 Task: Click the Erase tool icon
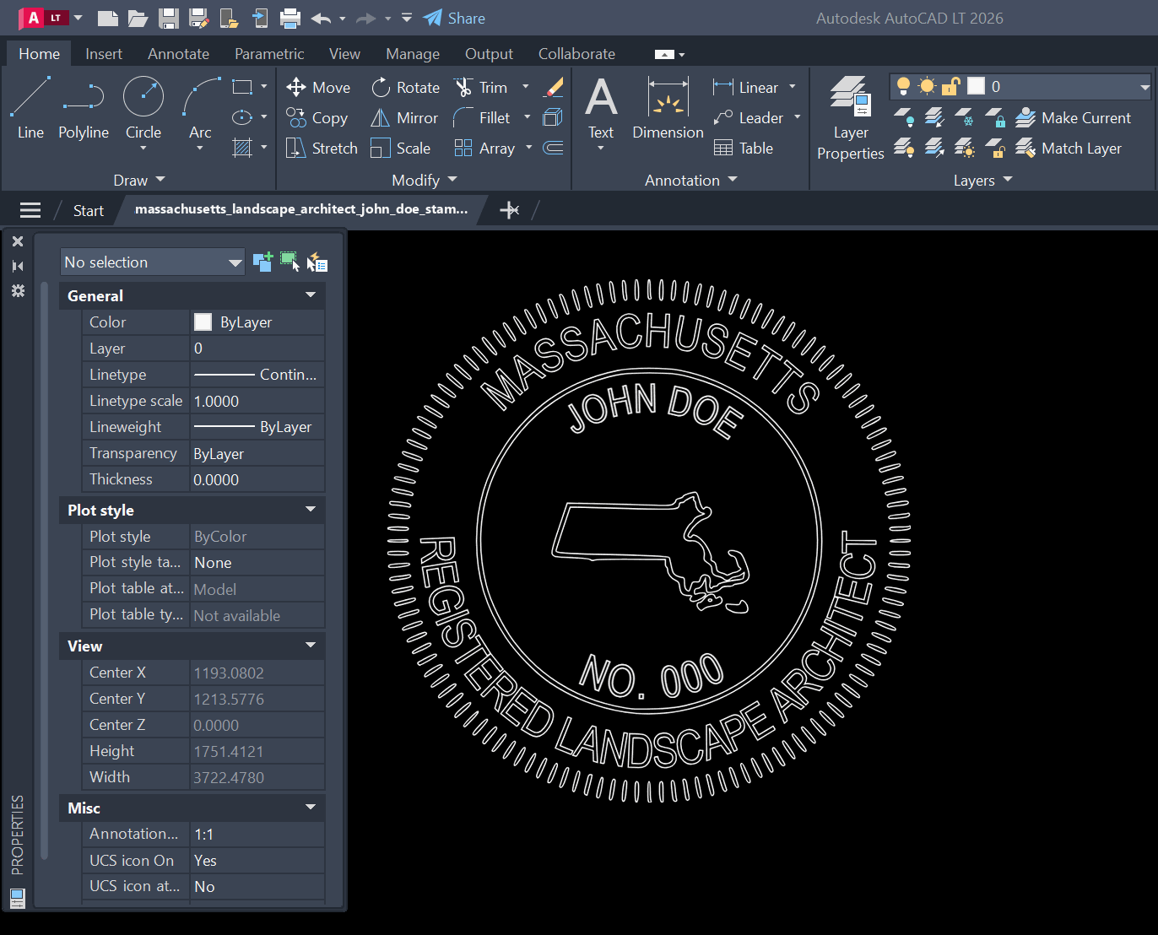[x=554, y=87]
